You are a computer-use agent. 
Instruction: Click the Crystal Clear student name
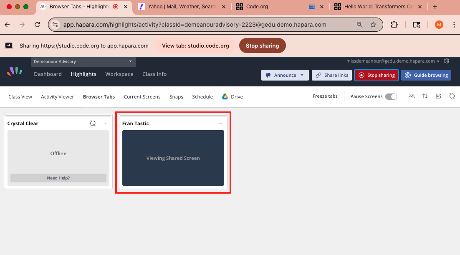coord(23,123)
